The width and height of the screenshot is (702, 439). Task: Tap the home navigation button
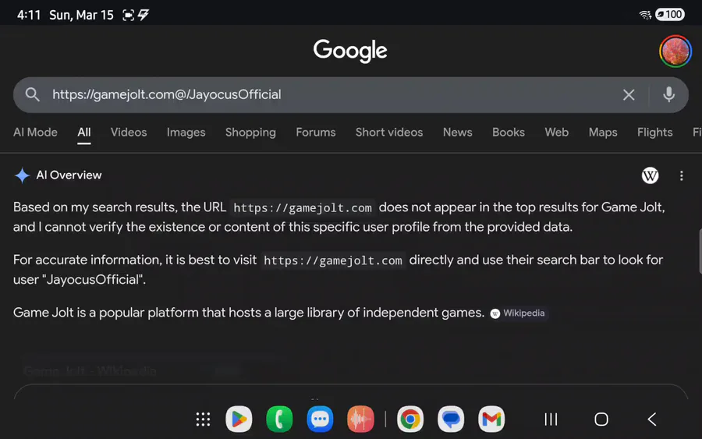[x=601, y=420]
